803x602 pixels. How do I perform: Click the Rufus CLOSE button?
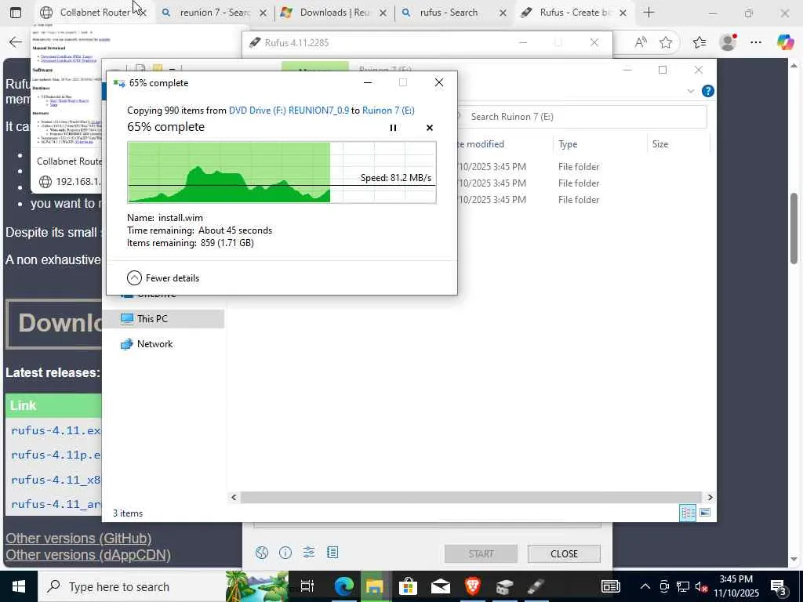[564, 554]
